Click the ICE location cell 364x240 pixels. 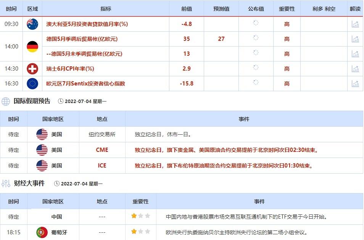(x=102, y=166)
